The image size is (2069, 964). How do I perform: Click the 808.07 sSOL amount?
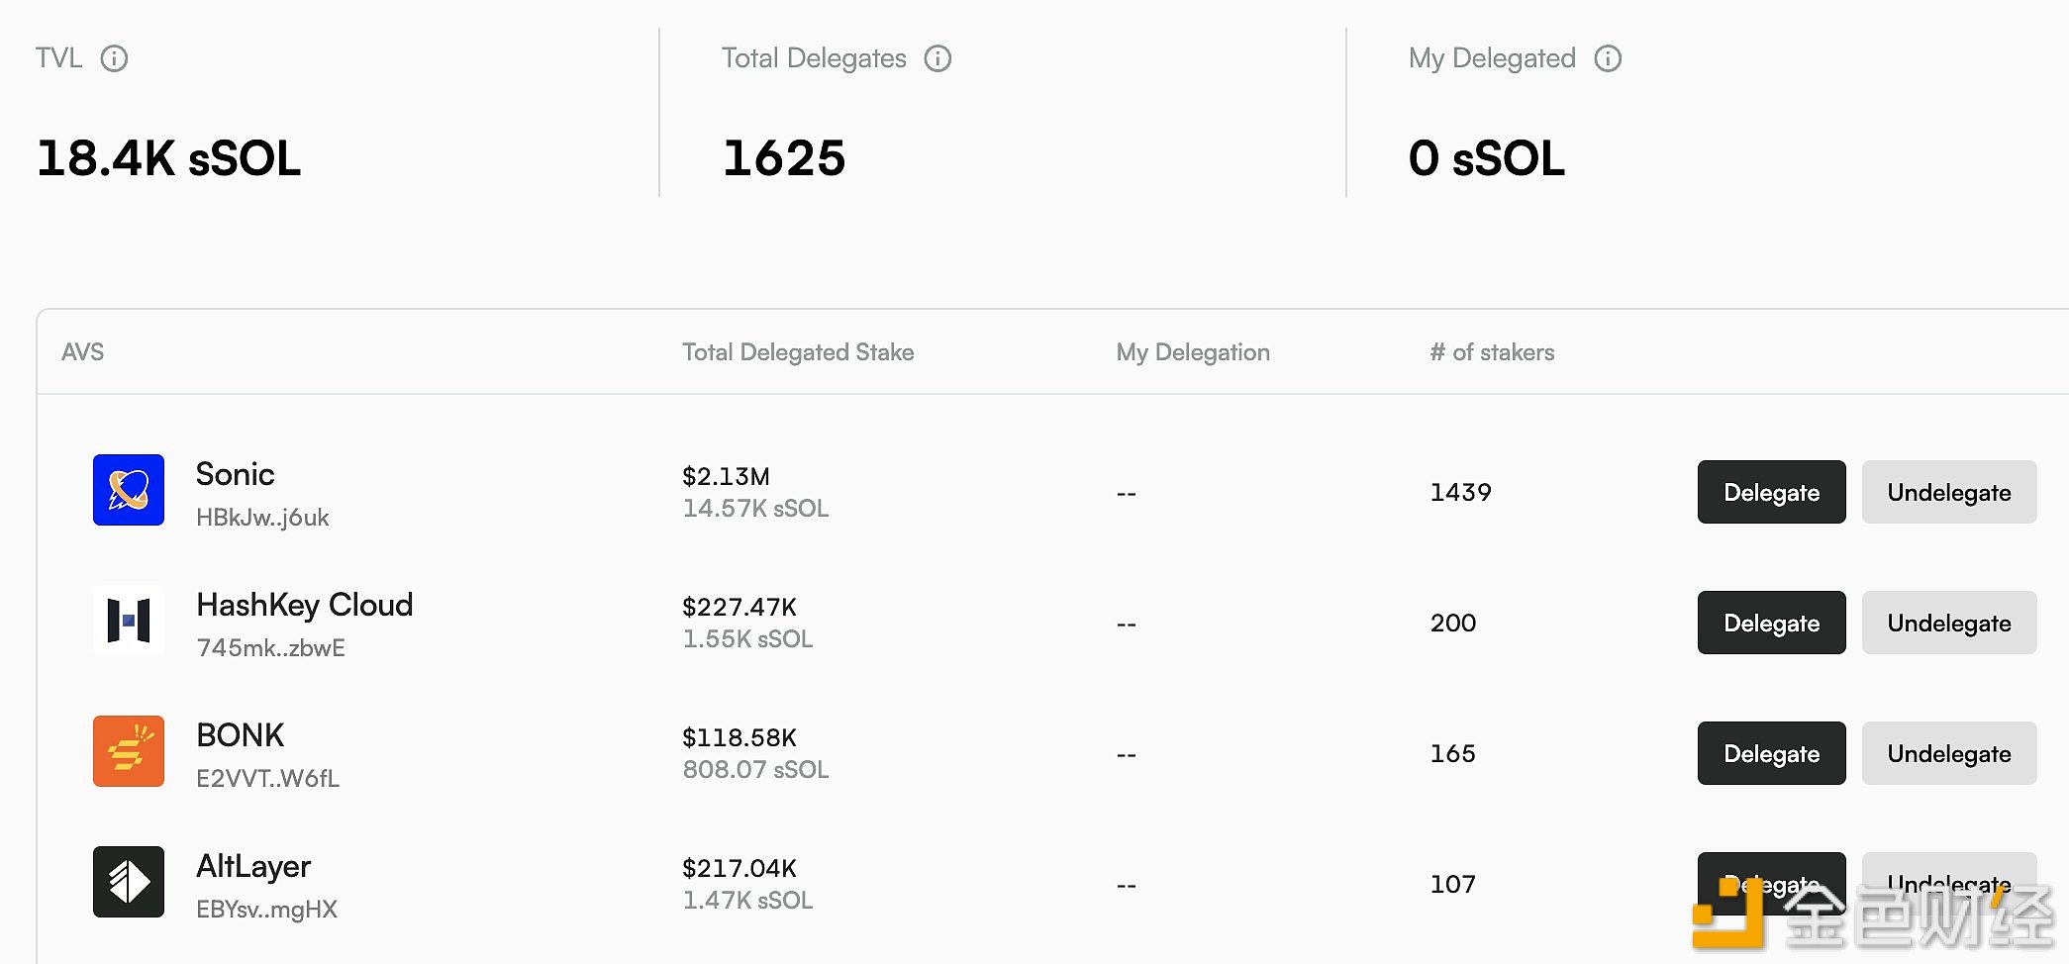click(x=755, y=770)
